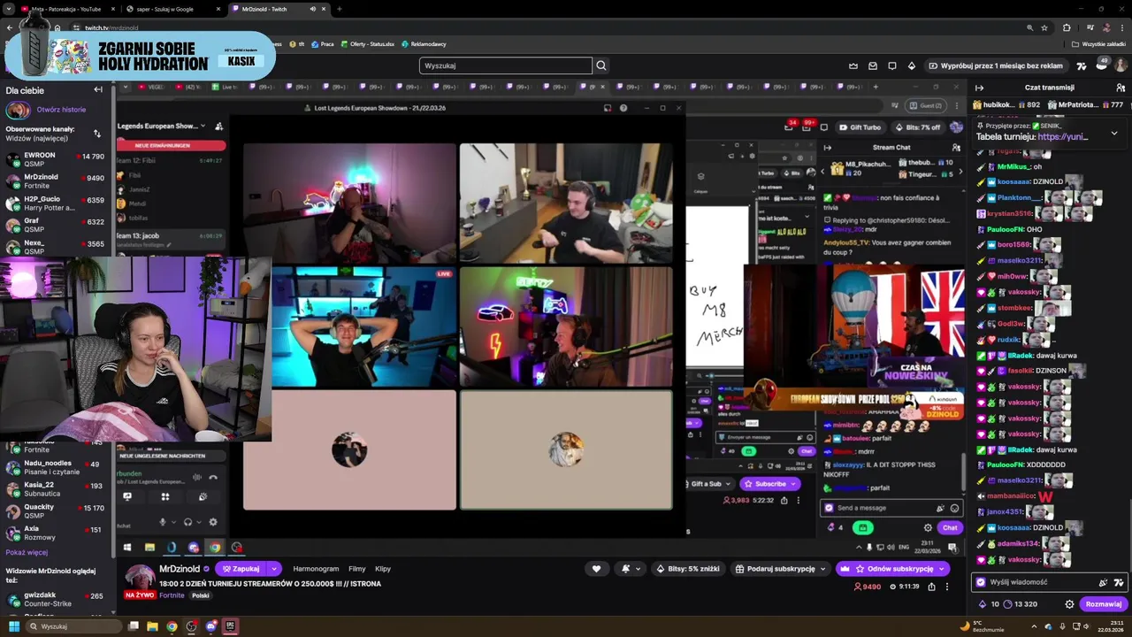
Task: Mute the MrDzinold Twitch browser tab
Action: (312, 9)
